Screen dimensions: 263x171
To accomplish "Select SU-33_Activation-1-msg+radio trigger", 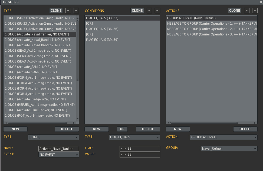I will tap(40, 18).
